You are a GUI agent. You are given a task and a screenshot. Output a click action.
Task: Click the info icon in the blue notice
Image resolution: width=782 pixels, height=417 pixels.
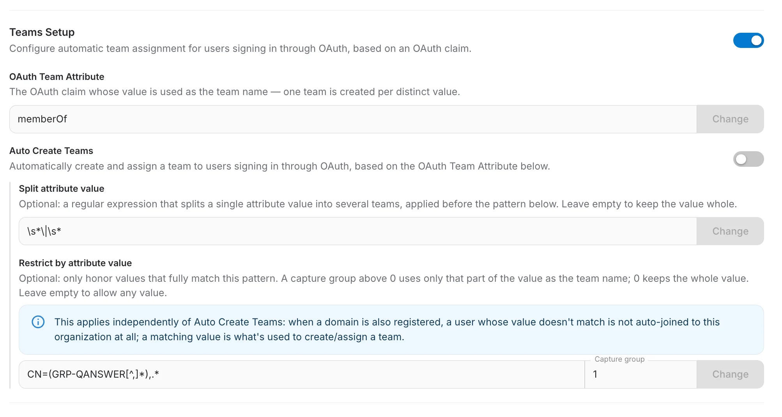[x=38, y=322]
